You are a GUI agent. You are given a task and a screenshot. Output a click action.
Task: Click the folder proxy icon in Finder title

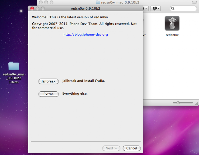98,2
